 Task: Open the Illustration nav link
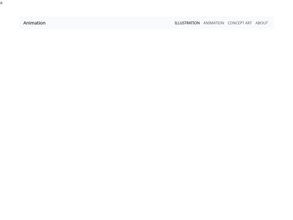pyautogui.click(x=187, y=23)
